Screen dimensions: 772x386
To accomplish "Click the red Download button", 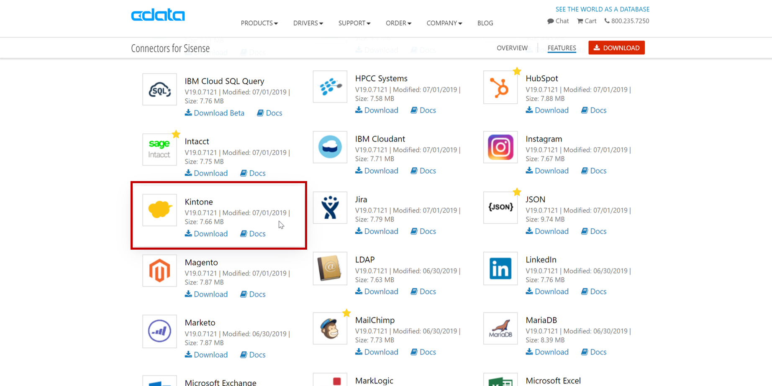I will pyautogui.click(x=616, y=48).
